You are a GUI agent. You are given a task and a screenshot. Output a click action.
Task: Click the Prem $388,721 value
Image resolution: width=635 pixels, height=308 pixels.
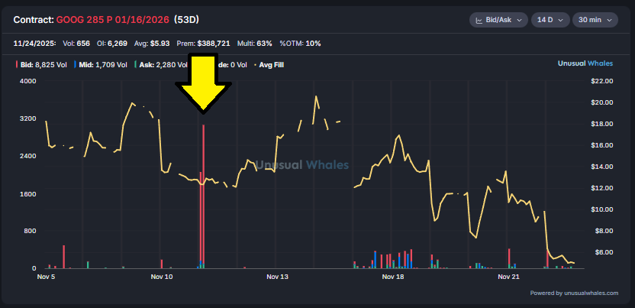click(x=224, y=44)
